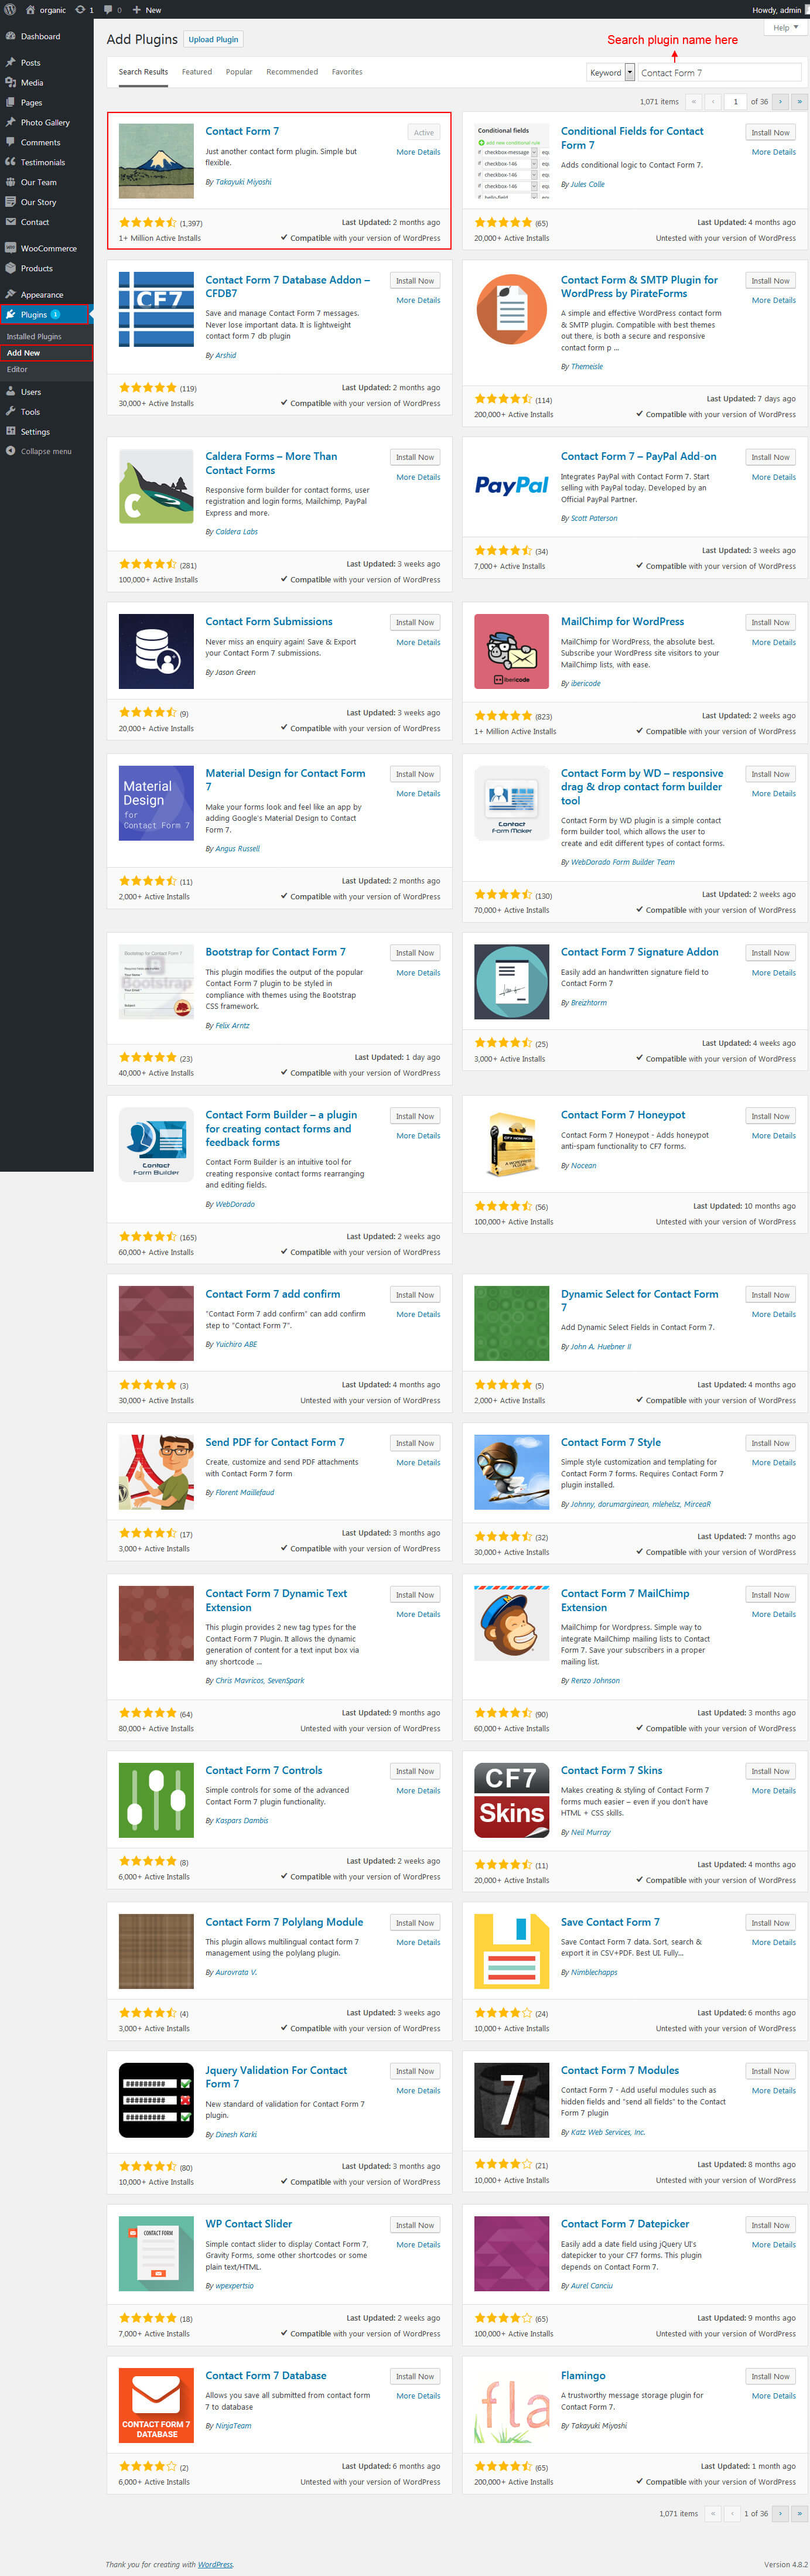Open the comments bubble in admin bar
The height and width of the screenshot is (2576, 810).
tap(113, 10)
